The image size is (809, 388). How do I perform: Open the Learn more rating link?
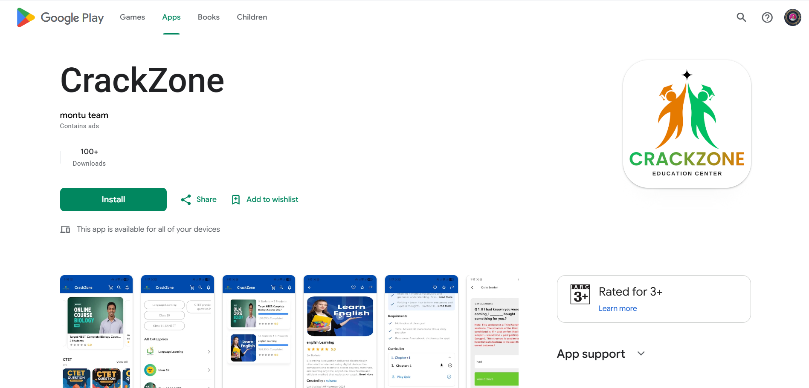click(618, 308)
